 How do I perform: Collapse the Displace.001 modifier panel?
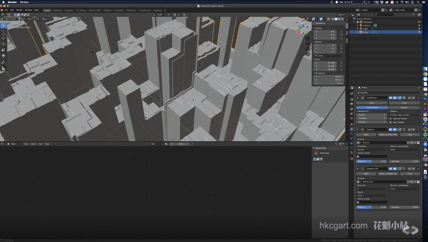pos(358,169)
